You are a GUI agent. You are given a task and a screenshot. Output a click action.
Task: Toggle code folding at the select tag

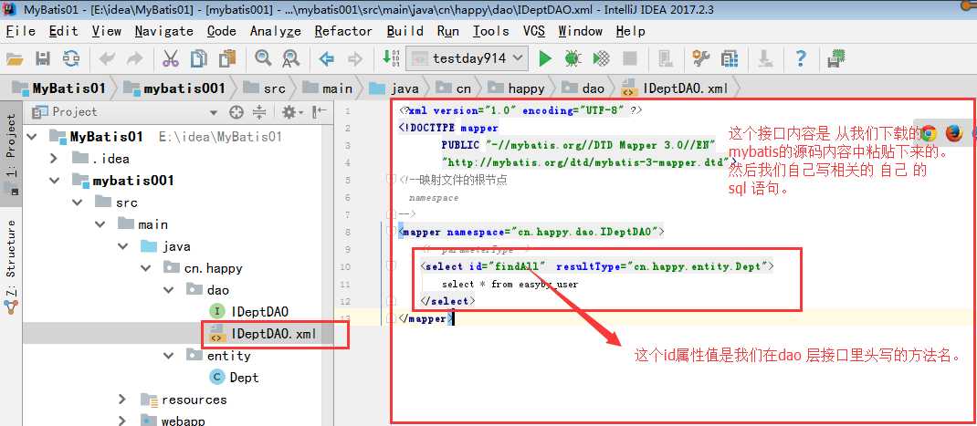click(x=392, y=266)
